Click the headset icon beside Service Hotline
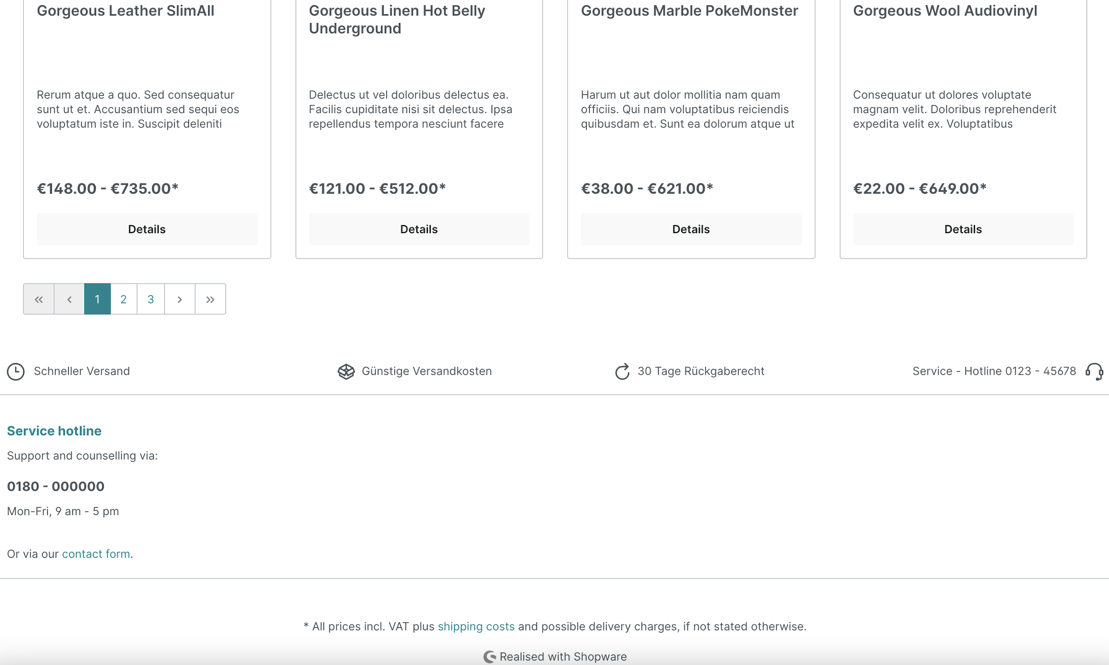 click(1094, 372)
